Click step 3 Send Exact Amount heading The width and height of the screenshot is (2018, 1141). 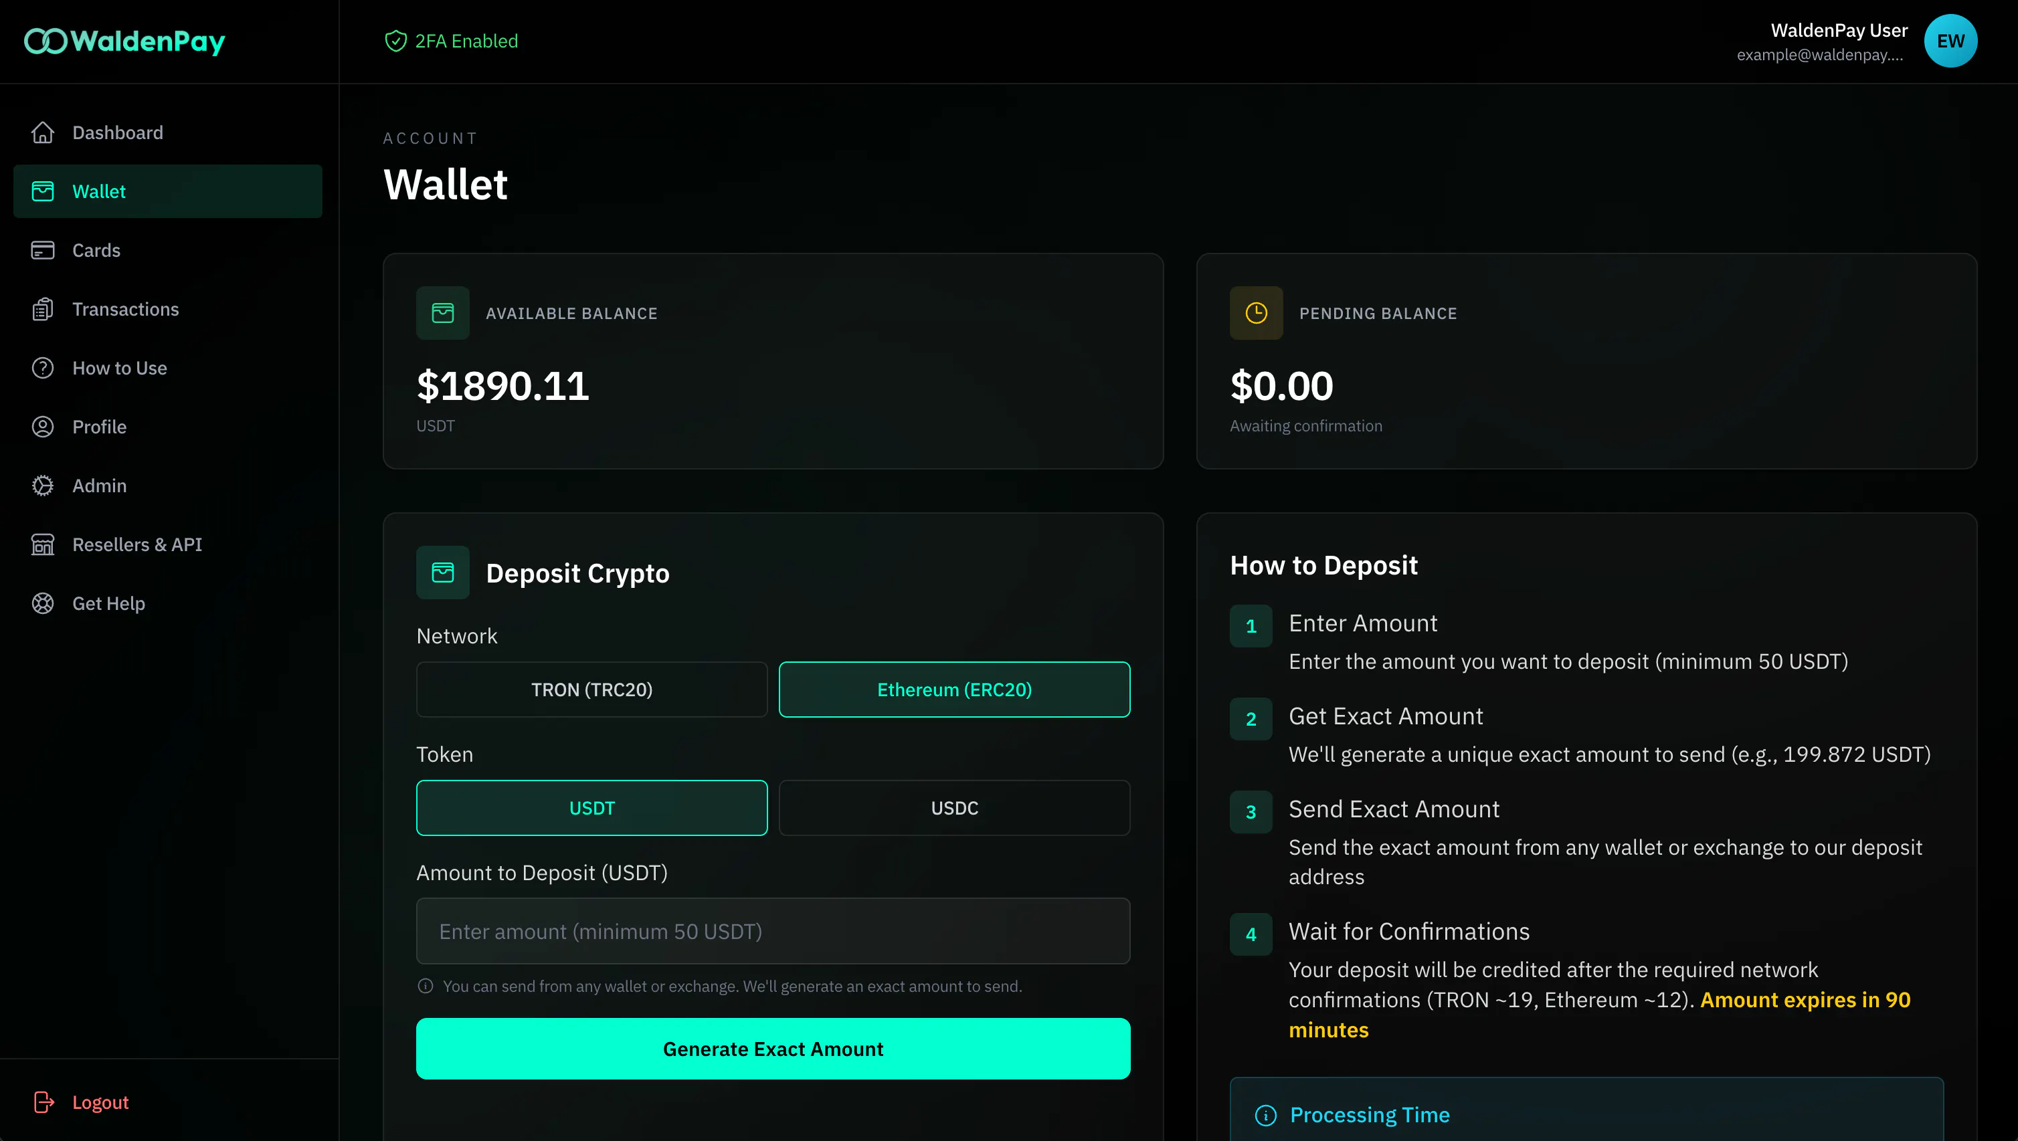[x=1393, y=809]
